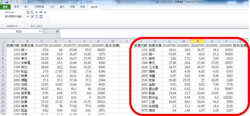Click the 20160706~ header cell in column L
The height and width of the screenshot is (116, 250).
click(x=170, y=45)
